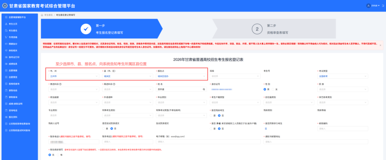Viewport: 386px width, 160px height.
Task: Click the user avatar icon at top right
Action: 368,6
